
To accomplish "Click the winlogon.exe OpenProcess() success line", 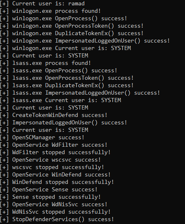I will pyautogui.click(x=63, y=19).
